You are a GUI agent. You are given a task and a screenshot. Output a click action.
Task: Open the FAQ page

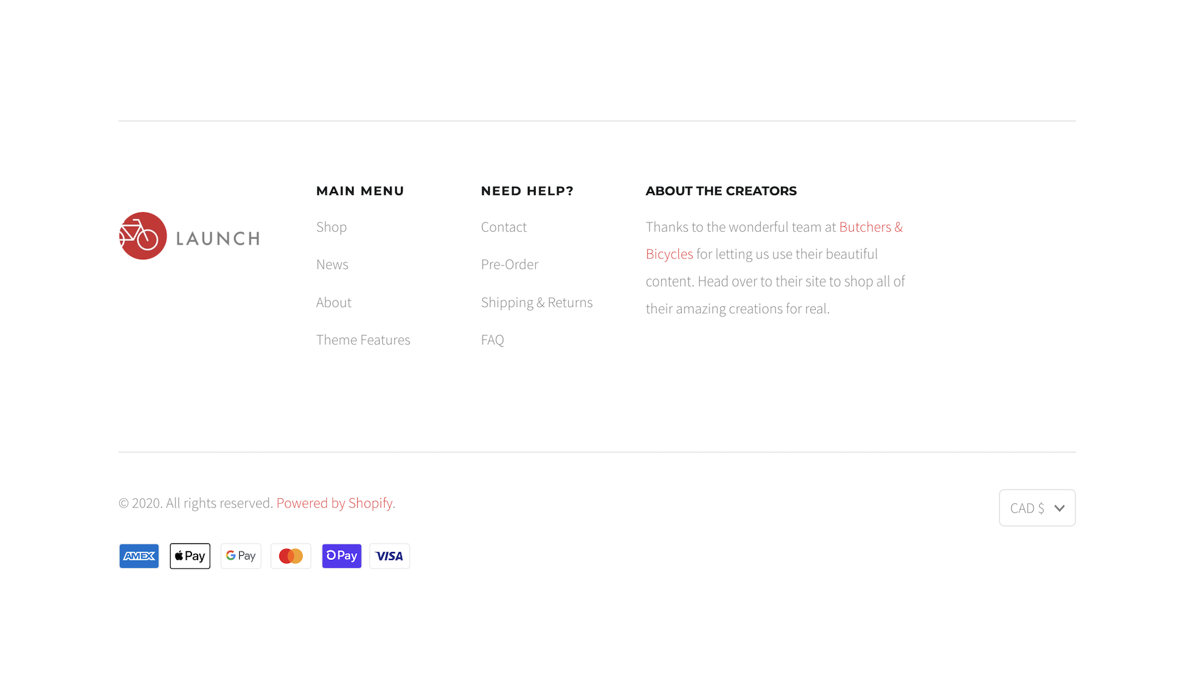(x=492, y=339)
